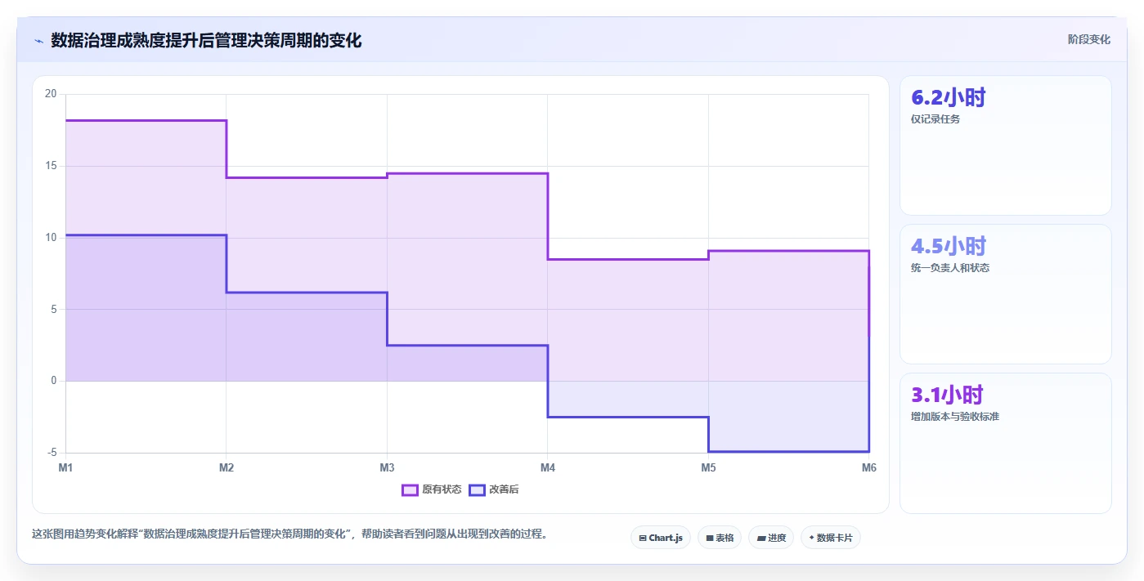Click the 原有状态 legend label
This screenshot has height=581, width=1144.
point(442,489)
